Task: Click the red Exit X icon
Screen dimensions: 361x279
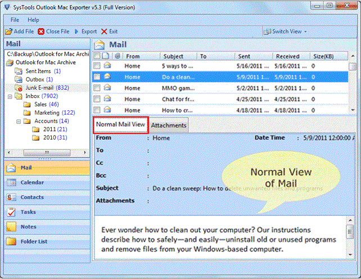Action: 104,31
